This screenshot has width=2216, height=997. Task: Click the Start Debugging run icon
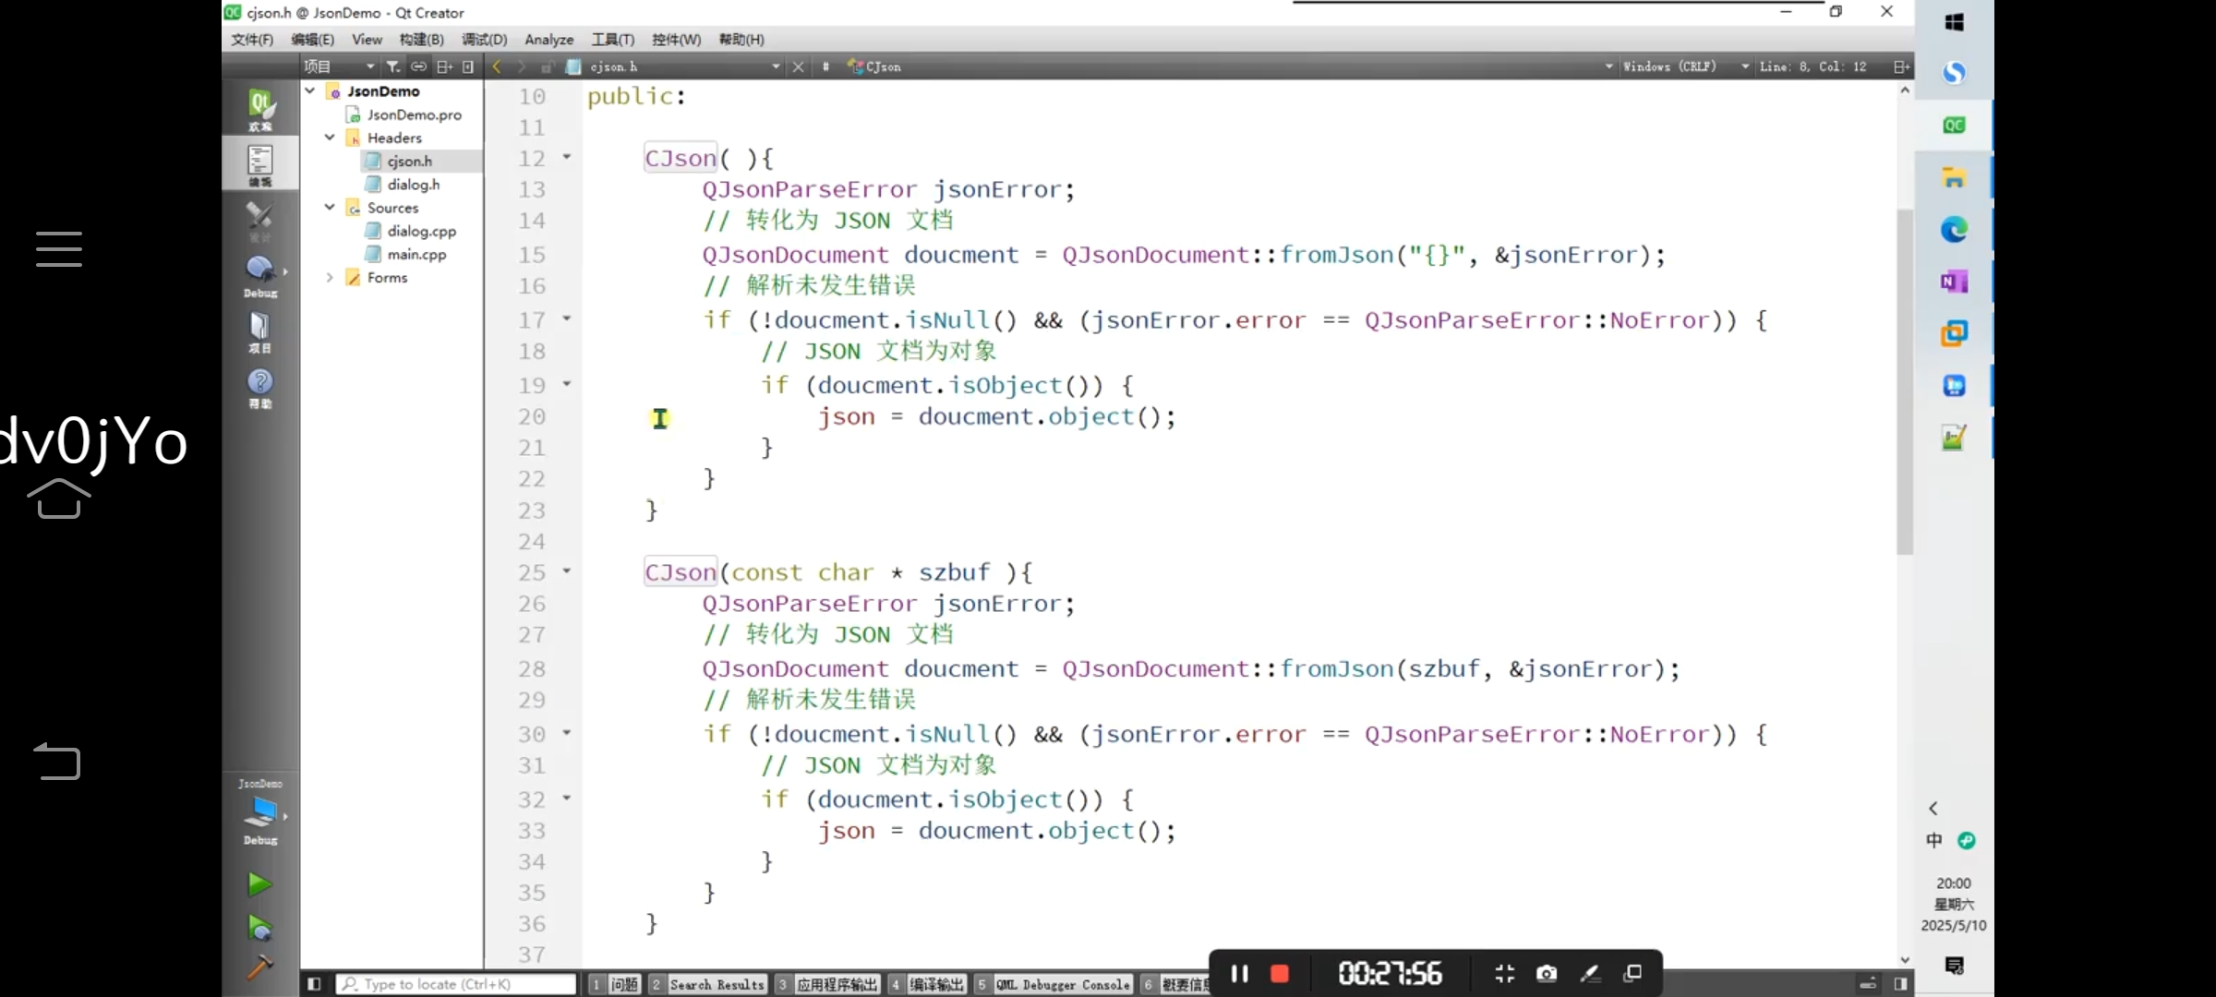pyautogui.click(x=259, y=927)
